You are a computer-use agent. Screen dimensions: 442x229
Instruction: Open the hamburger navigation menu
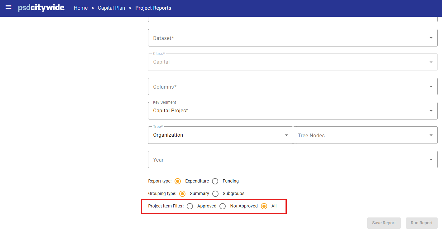point(8,7)
